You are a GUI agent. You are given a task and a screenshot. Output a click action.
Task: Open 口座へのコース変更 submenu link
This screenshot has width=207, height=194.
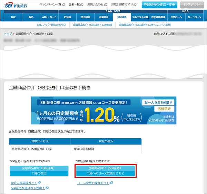tap(145, 25)
